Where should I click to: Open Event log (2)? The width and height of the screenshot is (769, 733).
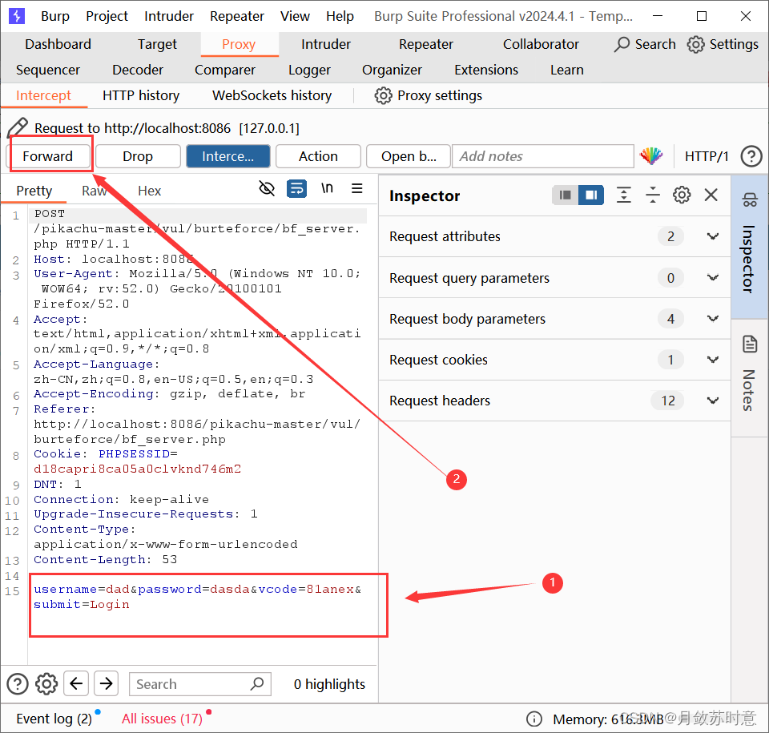pyautogui.click(x=54, y=719)
